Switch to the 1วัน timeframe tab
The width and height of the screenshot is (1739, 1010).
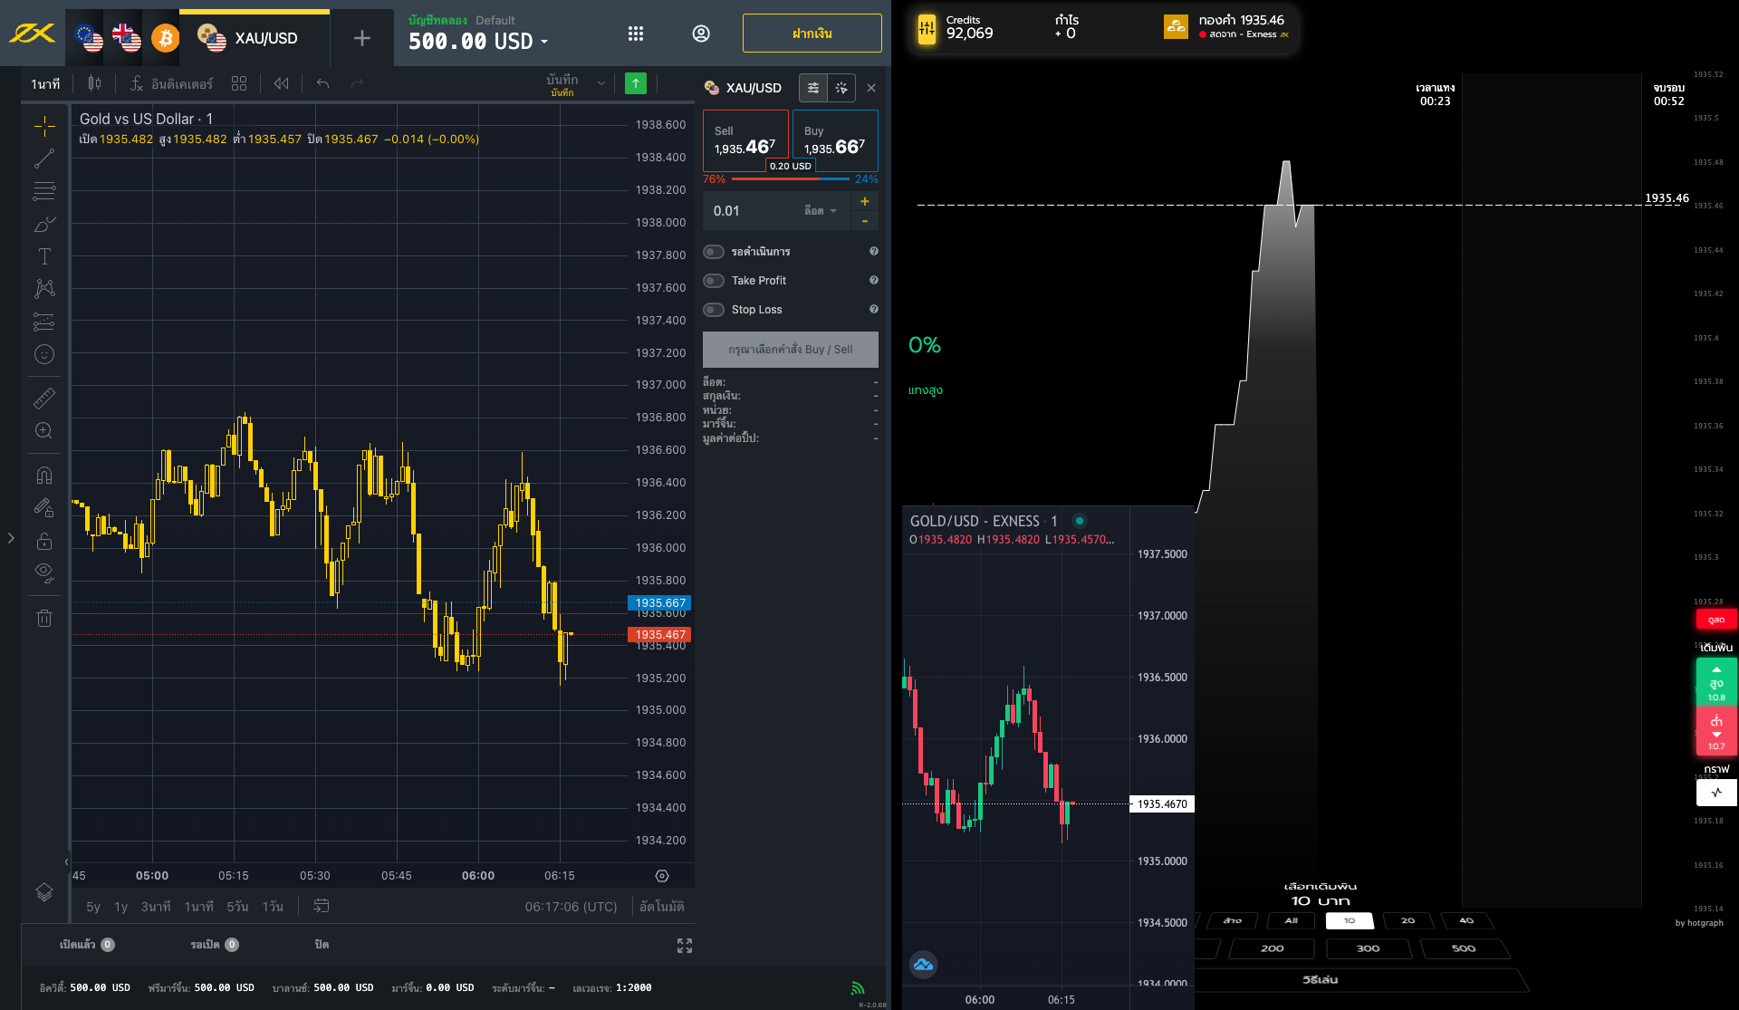click(275, 906)
